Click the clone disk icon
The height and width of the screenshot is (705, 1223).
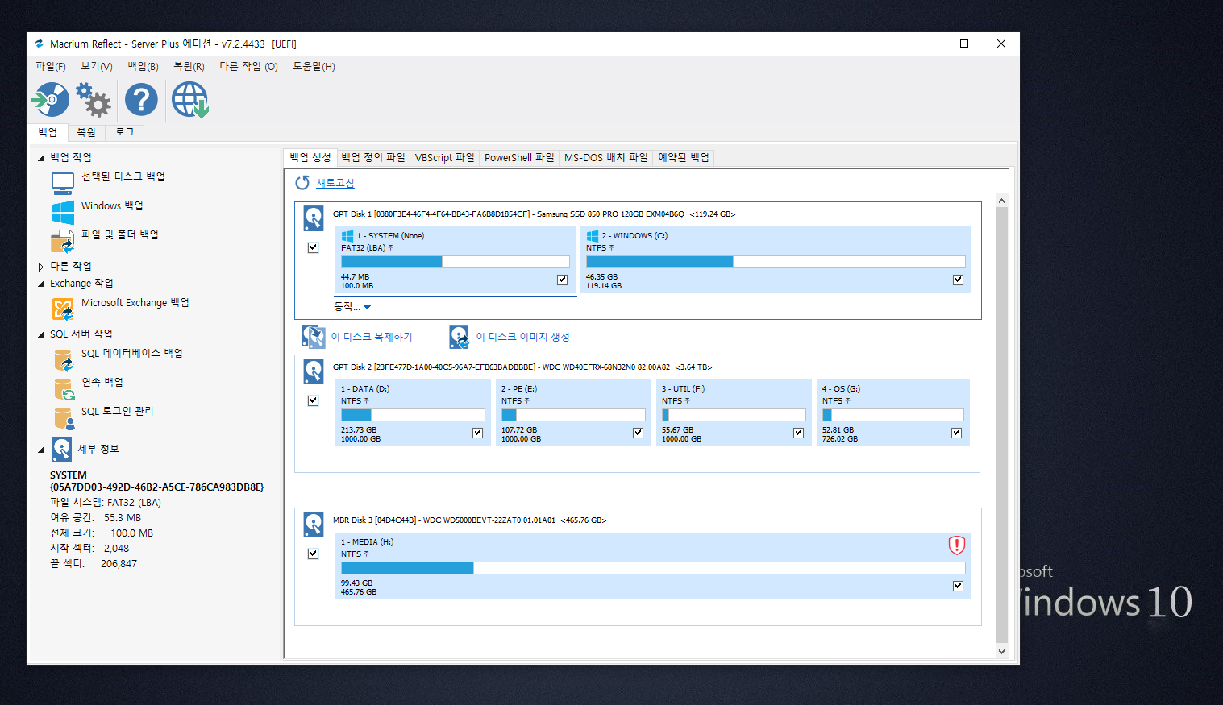click(x=314, y=337)
